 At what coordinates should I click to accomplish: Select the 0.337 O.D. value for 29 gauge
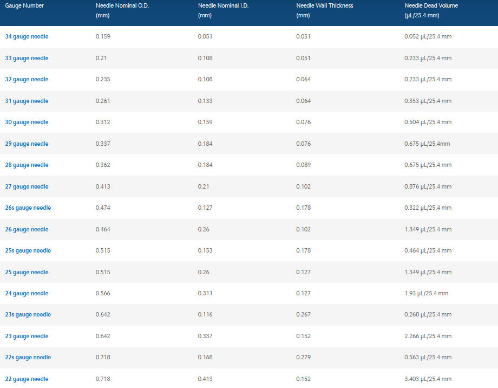(103, 144)
